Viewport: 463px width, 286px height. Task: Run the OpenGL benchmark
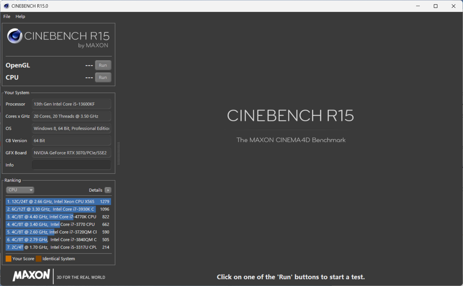tap(103, 65)
